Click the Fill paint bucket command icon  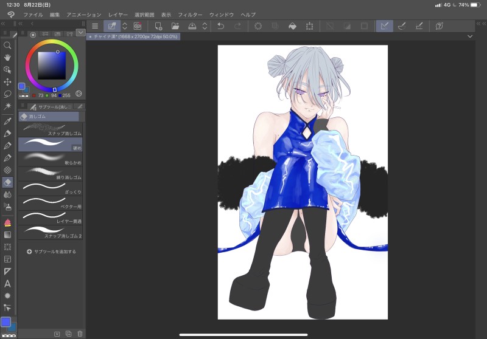click(292, 26)
